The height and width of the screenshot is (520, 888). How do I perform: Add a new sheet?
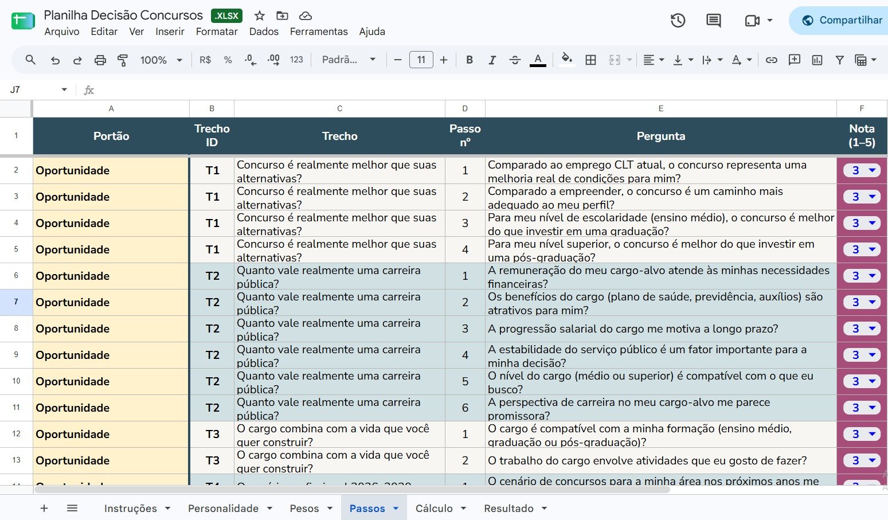click(44, 508)
